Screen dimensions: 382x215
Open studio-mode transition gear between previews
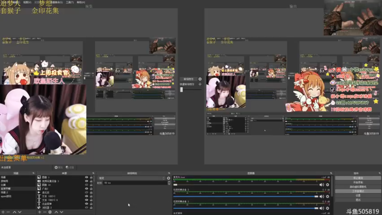200,79
